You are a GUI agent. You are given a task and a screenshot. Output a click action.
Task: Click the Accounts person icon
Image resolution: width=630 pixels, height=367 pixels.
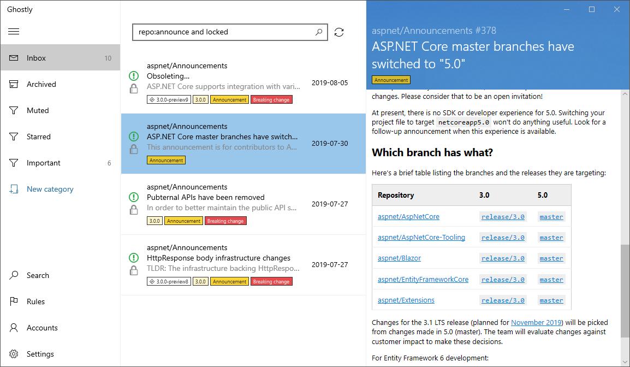click(x=14, y=328)
